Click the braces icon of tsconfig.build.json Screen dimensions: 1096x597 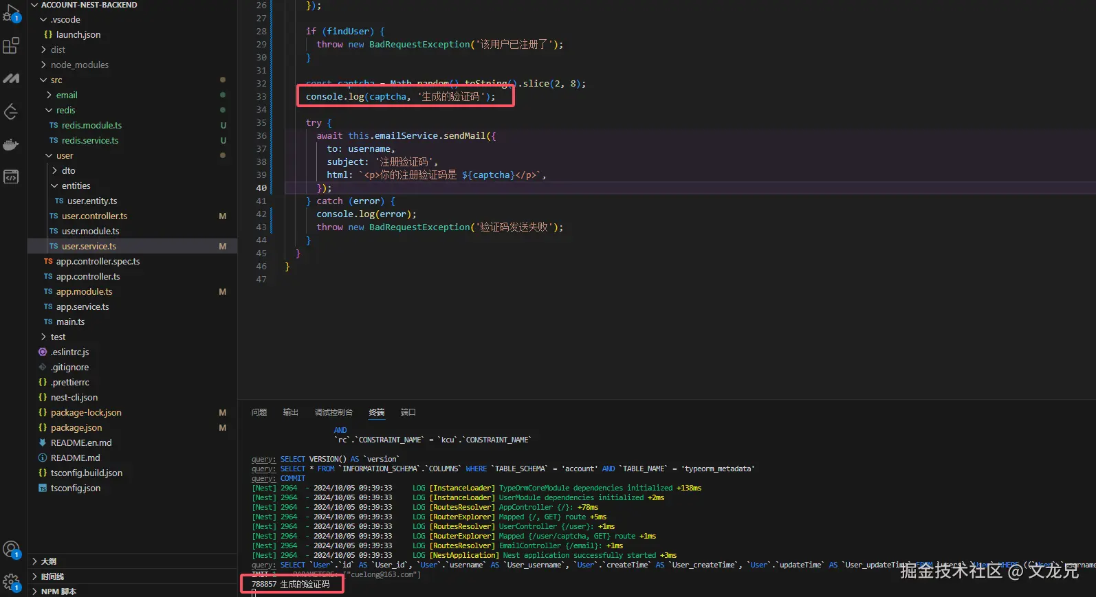pos(43,473)
